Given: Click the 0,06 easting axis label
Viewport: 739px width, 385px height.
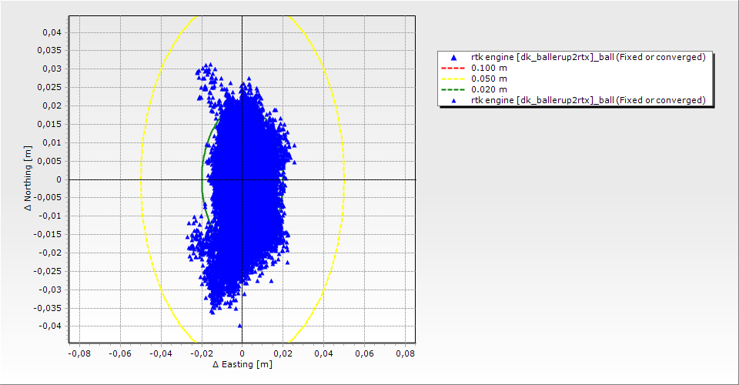Looking at the screenshot, I should [364, 353].
